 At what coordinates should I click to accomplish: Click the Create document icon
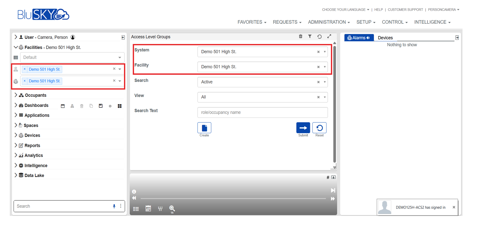pyautogui.click(x=204, y=128)
